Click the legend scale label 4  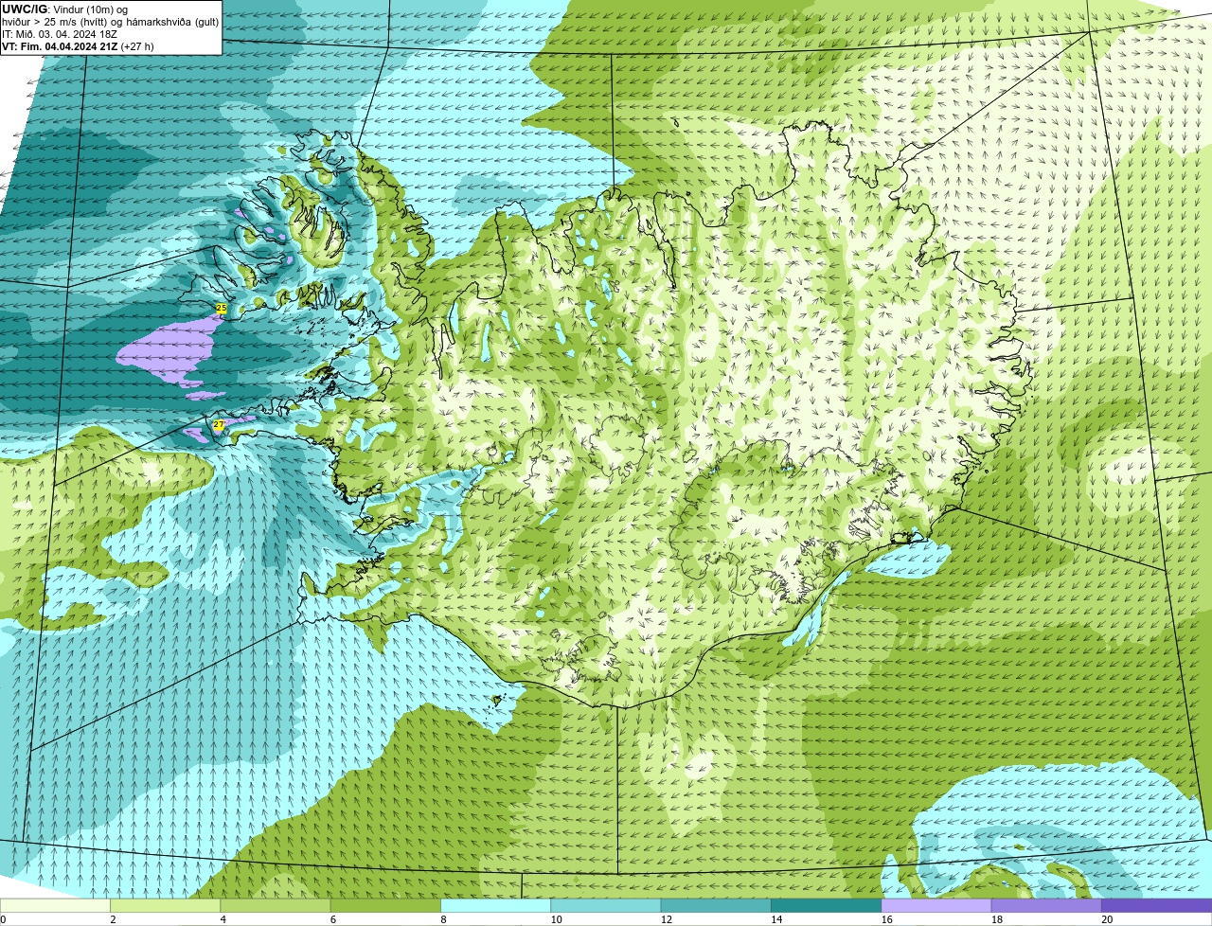tap(223, 919)
